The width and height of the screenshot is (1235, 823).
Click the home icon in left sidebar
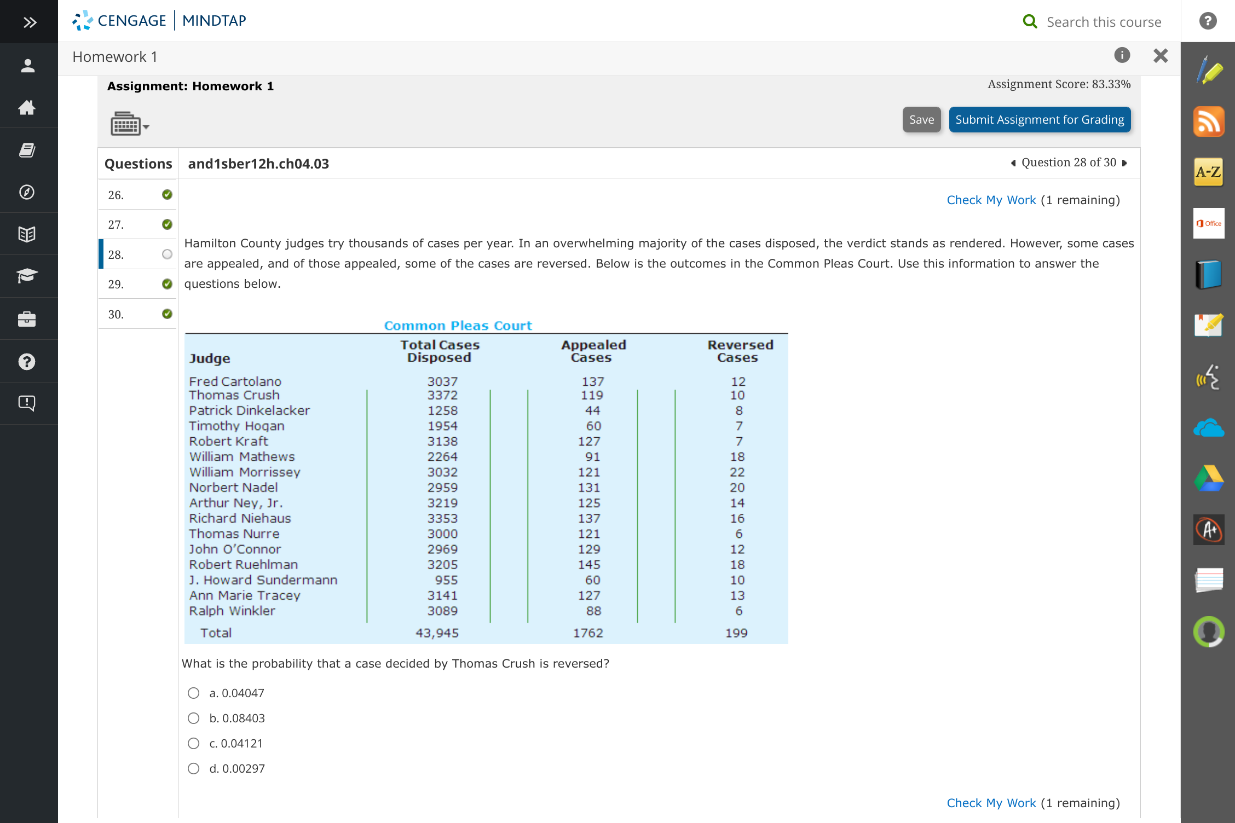[27, 108]
